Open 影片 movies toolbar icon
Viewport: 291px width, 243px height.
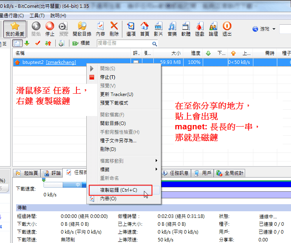[x=158, y=29]
